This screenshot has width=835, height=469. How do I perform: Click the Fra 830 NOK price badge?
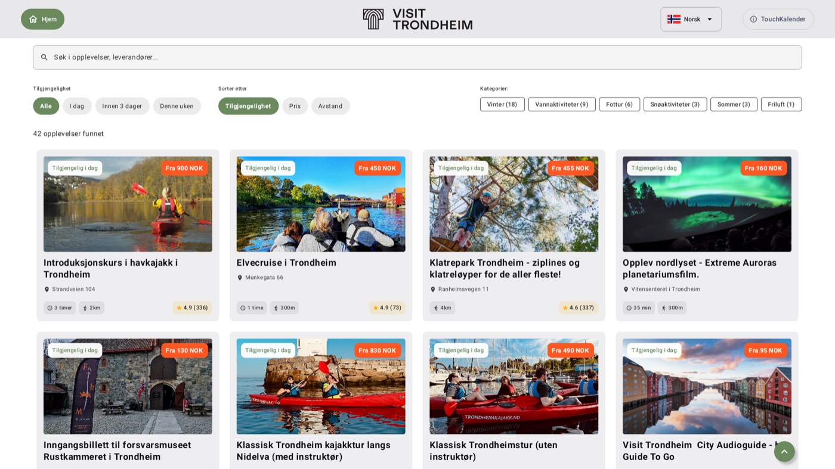click(x=378, y=350)
